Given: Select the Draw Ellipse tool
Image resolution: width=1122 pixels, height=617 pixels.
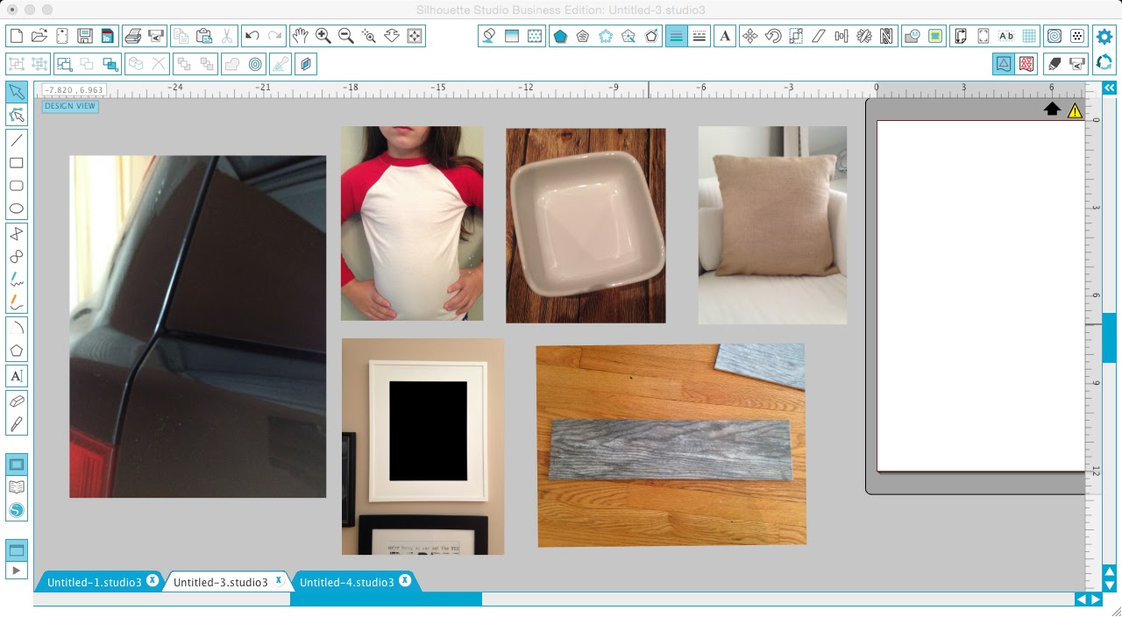Looking at the screenshot, I should point(15,208).
